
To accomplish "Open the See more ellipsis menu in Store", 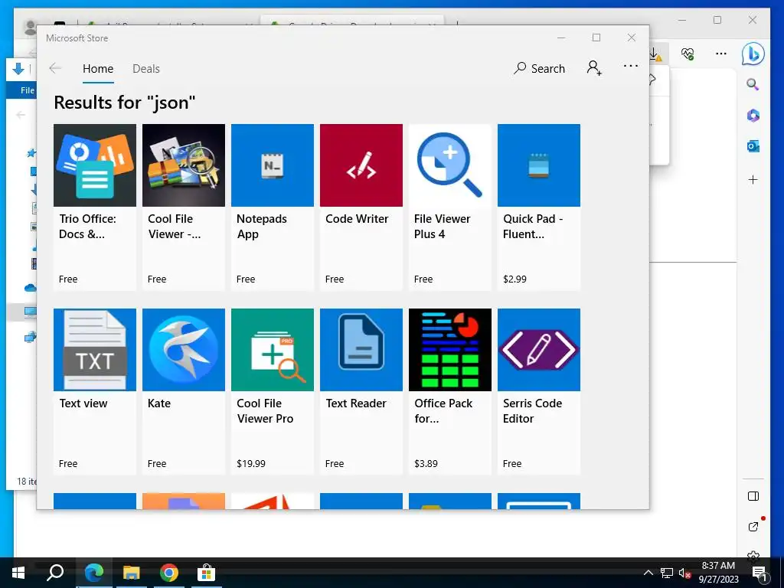I will click(631, 66).
